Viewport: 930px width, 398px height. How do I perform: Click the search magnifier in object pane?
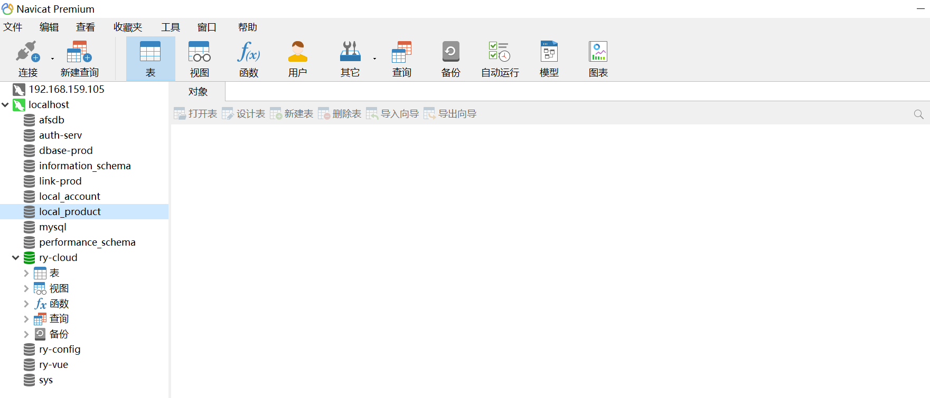(x=919, y=114)
